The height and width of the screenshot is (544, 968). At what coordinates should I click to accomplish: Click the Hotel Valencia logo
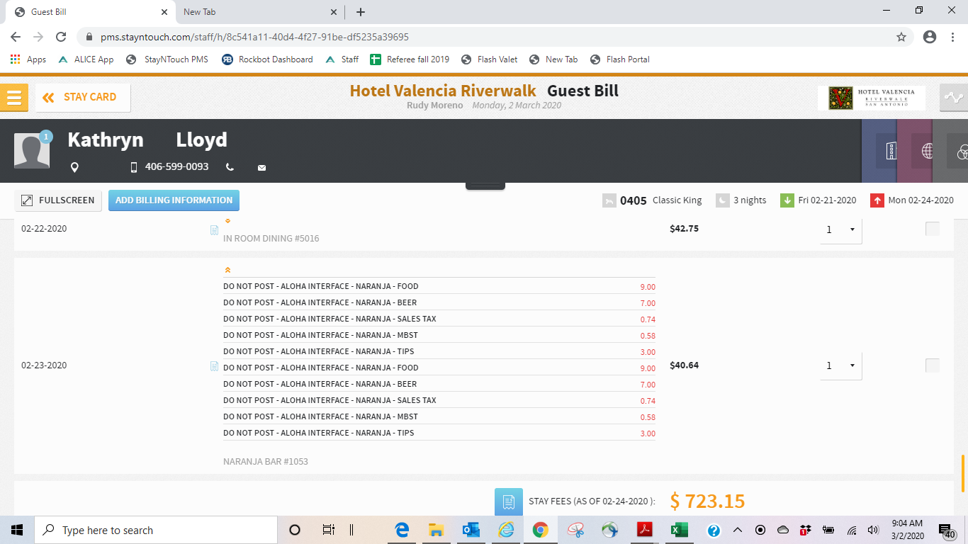click(x=872, y=98)
